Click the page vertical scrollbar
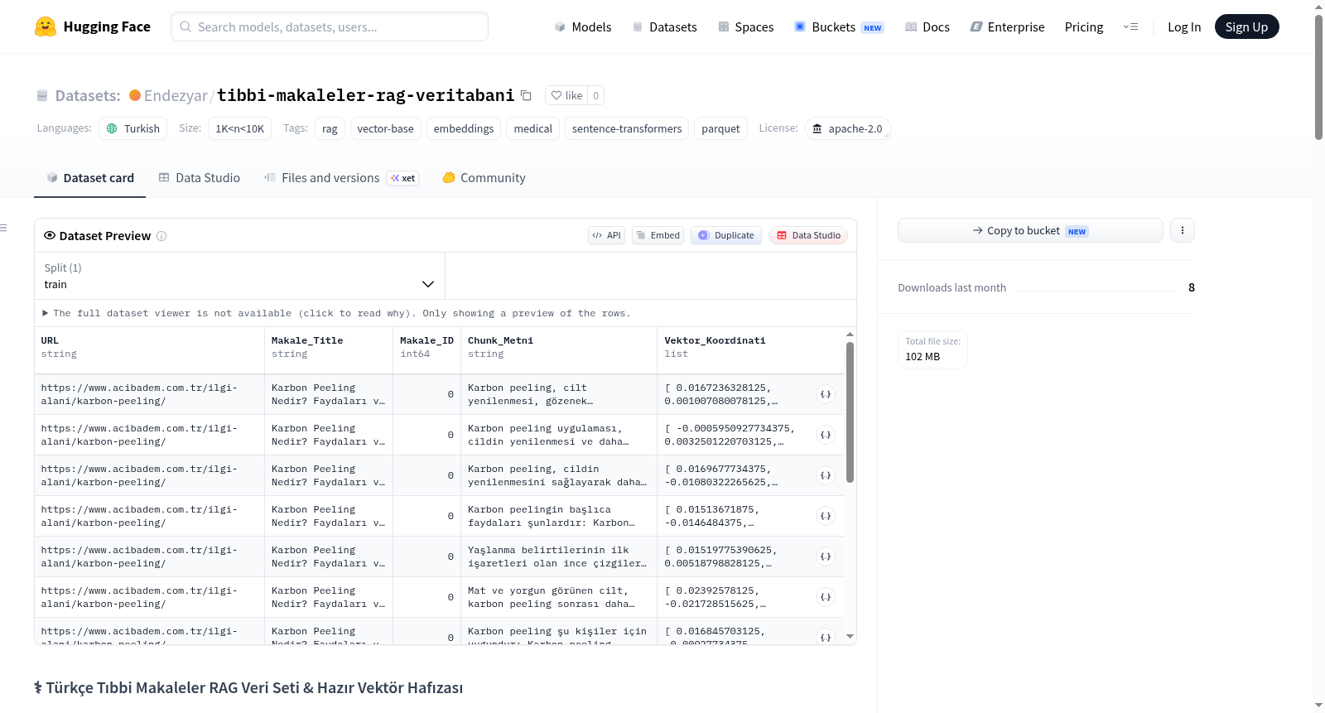The image size is (1325, 713). [x=1318, y=77]
